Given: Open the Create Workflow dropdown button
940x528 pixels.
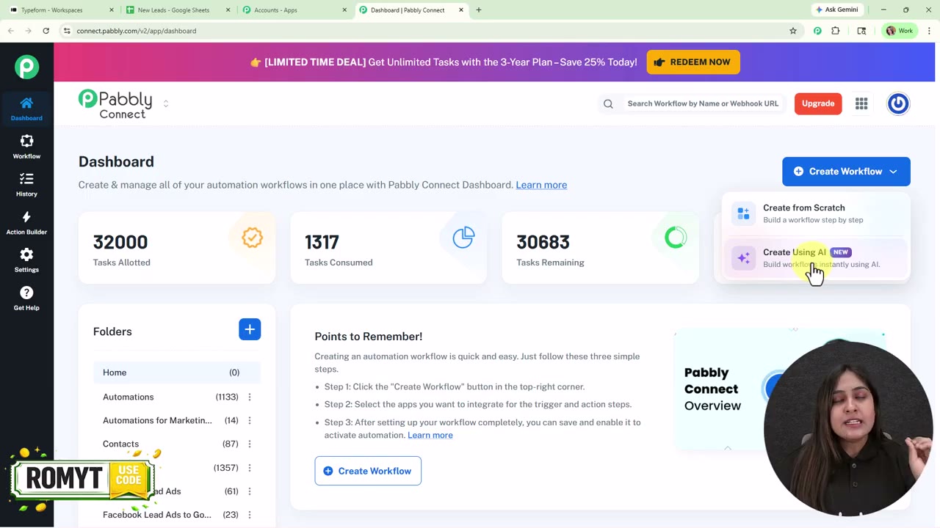Looking at the screenshot, I should [x=846, y=172].
